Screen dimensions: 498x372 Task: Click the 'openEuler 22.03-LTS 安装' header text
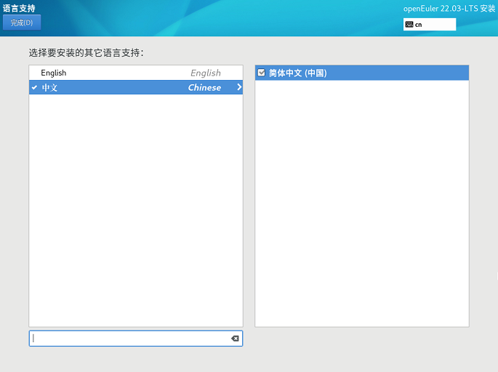449,8
